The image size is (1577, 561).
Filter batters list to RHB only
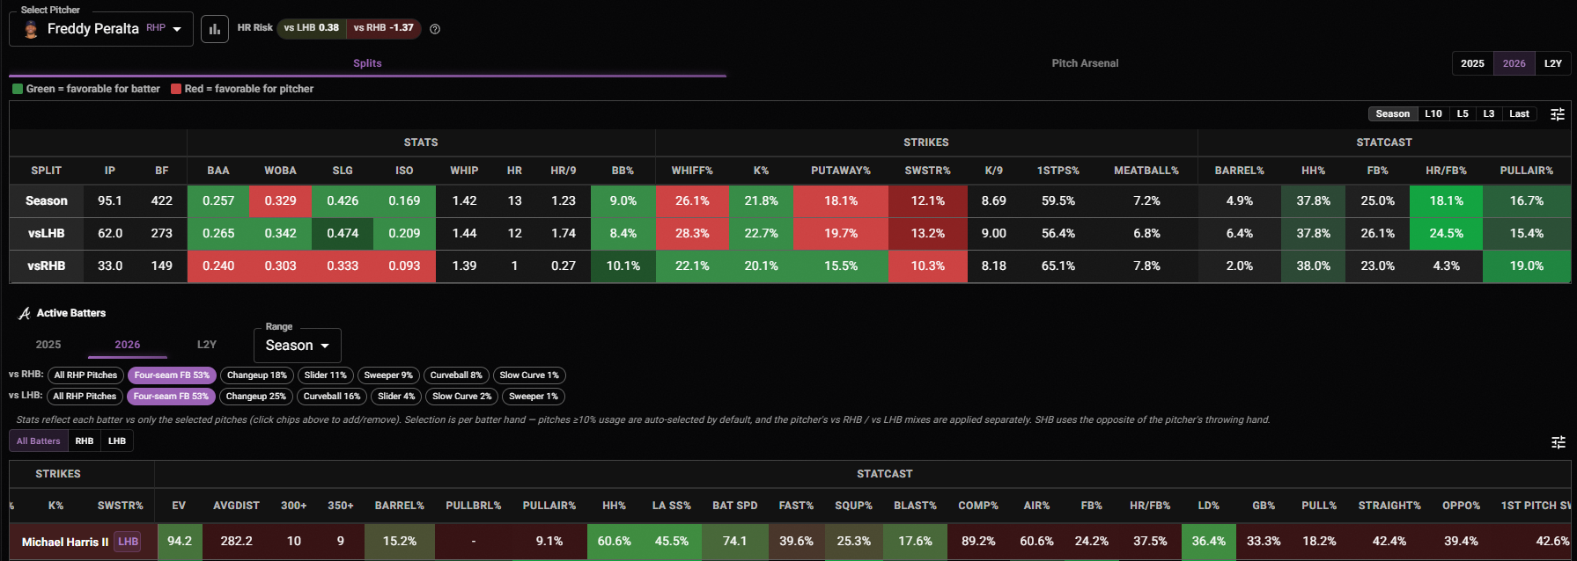click(85, 441)
